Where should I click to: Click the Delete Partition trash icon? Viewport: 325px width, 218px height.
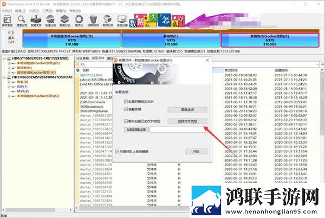point(93,21)
